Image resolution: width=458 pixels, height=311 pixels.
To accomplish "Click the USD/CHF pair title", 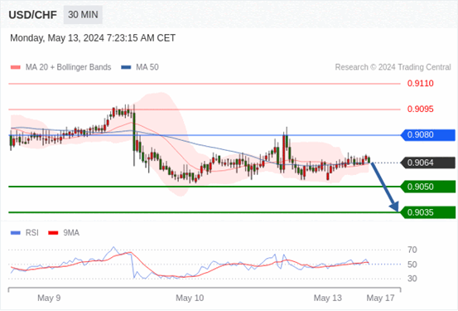I will [33, 15].
